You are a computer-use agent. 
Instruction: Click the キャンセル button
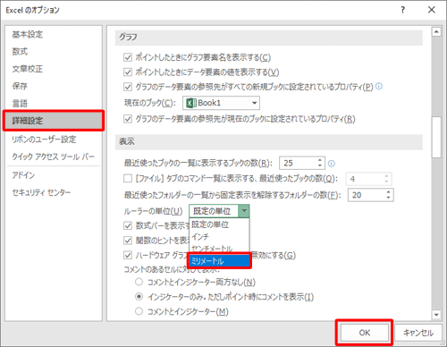click(x=418, y=333)
